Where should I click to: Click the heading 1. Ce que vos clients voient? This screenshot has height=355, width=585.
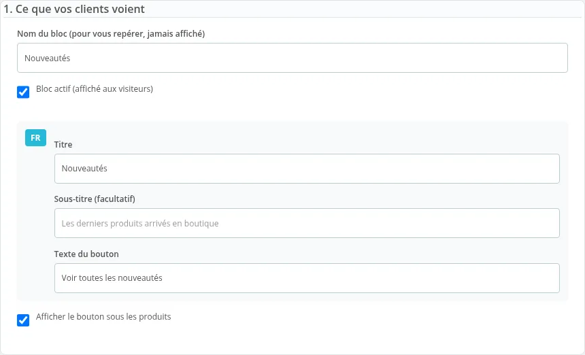[74, 9]
